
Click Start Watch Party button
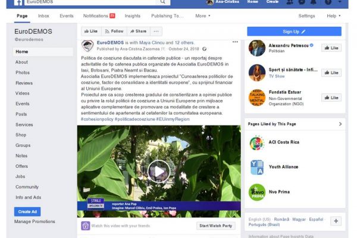[x=215, y=226]
